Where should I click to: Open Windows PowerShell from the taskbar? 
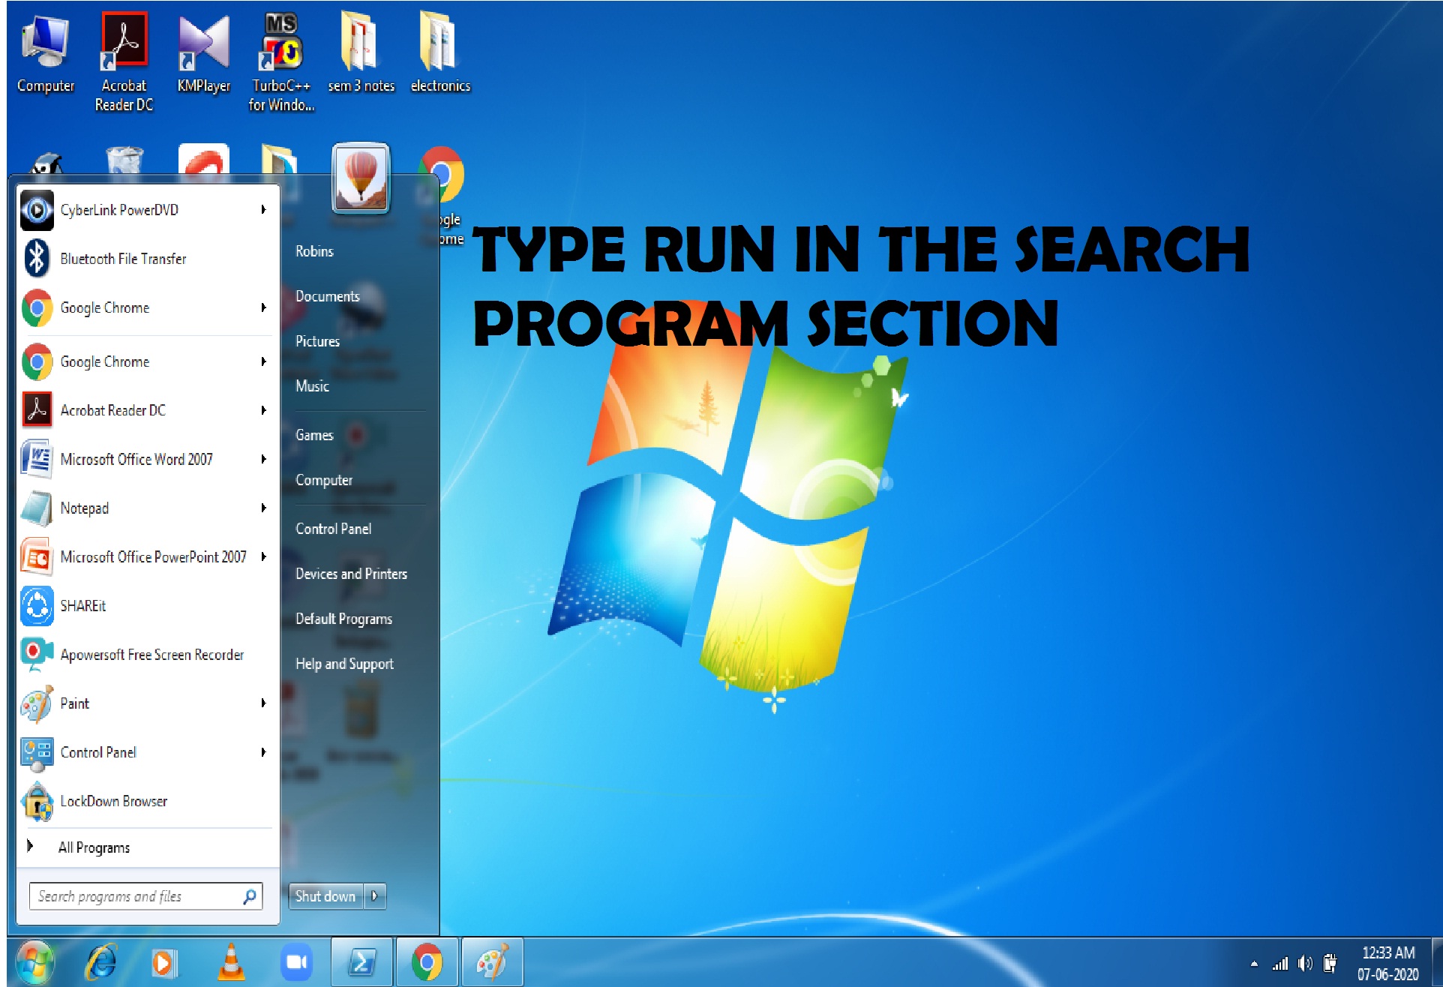361,962
